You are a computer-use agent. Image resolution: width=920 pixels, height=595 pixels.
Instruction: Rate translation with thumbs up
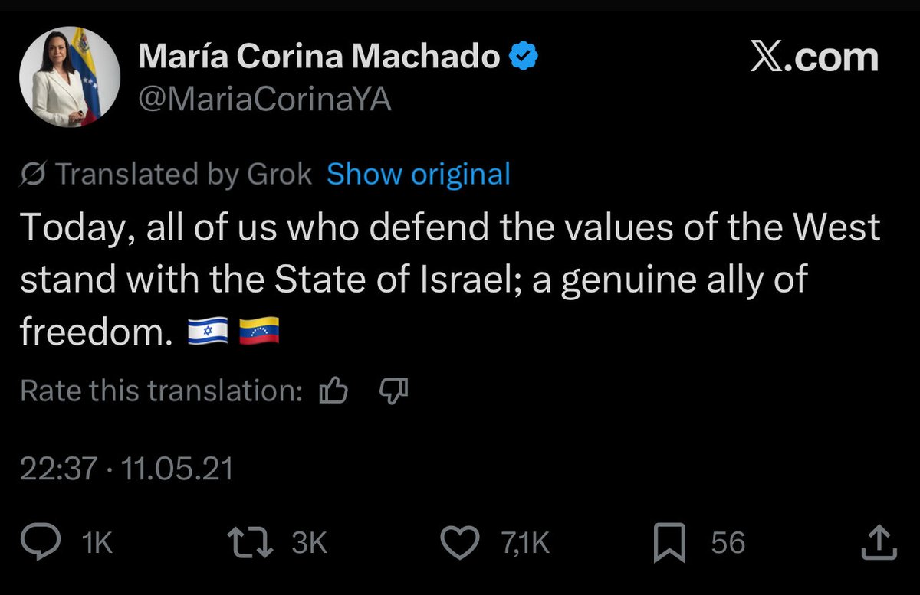[333, 392]
